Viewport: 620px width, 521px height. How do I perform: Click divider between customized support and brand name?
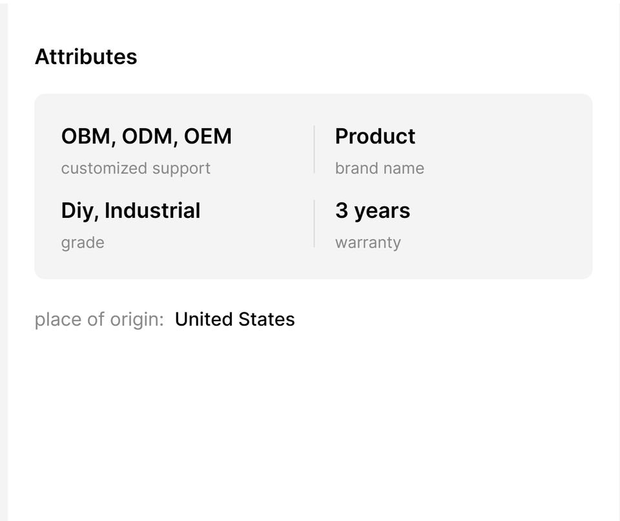coord(314,149)
